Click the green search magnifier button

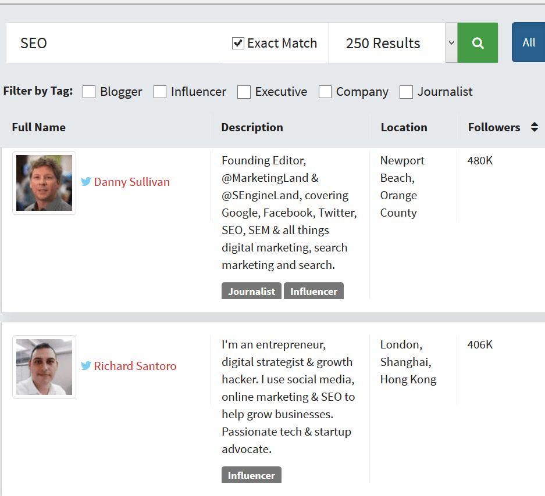coord(478,43)
